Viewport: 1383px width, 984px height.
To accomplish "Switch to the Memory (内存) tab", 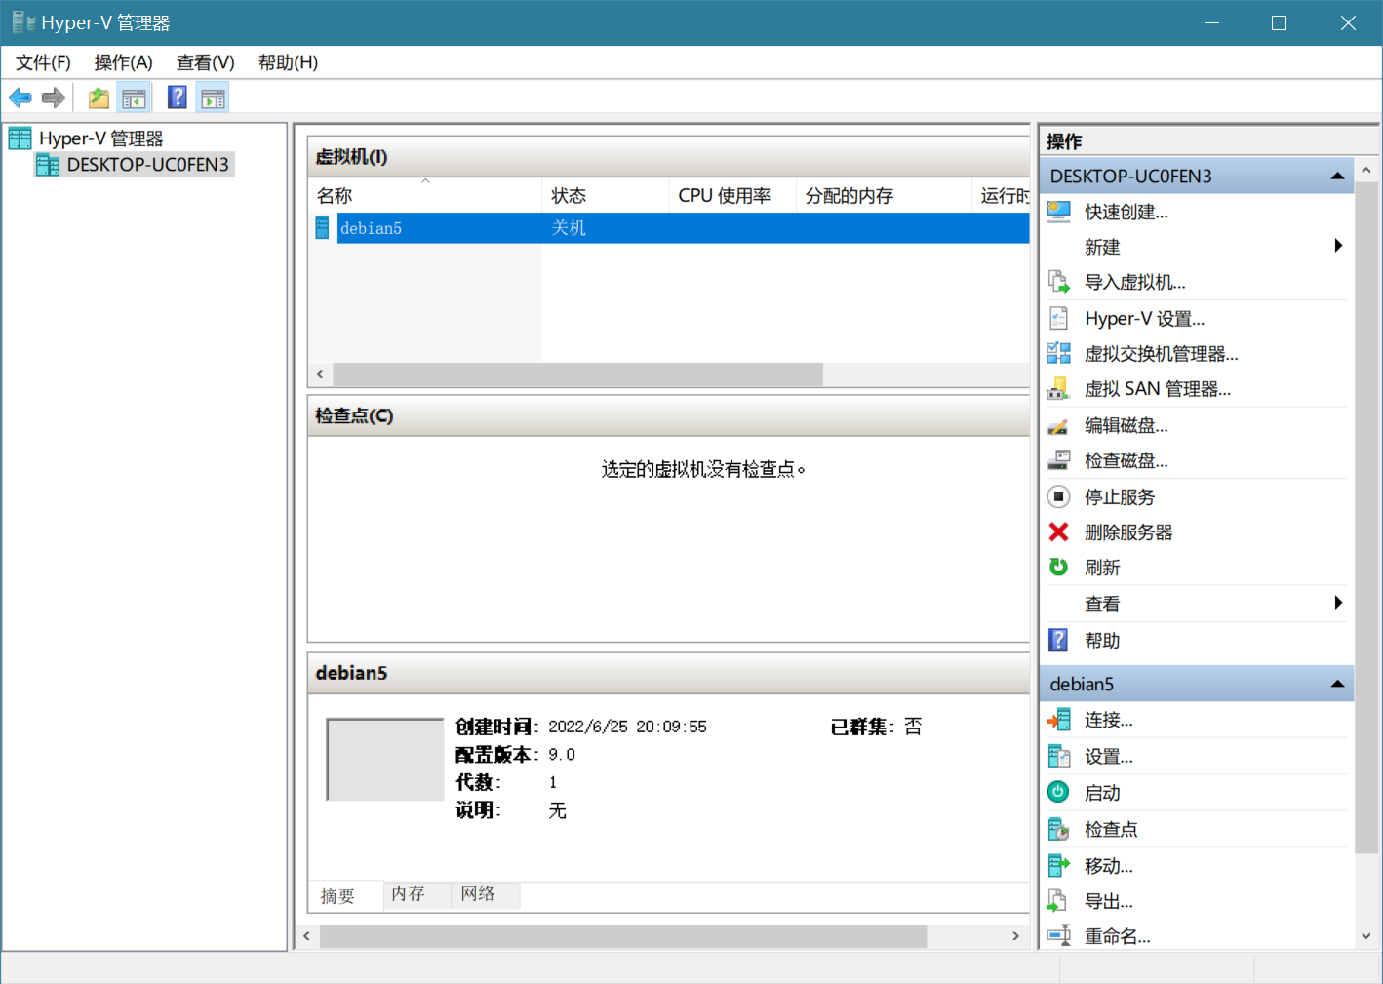I will [408, 894].
